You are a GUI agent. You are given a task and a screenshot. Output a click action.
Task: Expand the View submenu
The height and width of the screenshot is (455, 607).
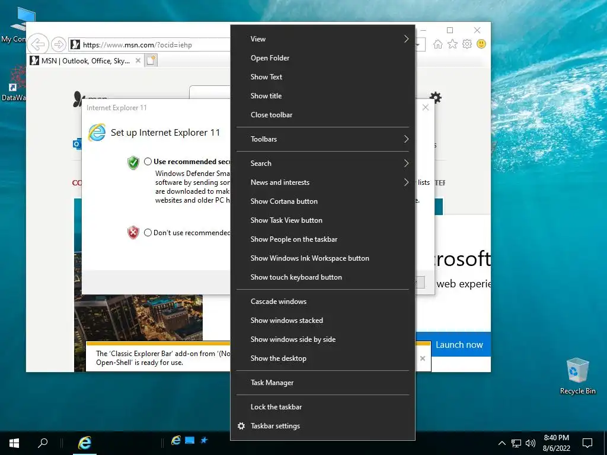(x=322, y=39)
